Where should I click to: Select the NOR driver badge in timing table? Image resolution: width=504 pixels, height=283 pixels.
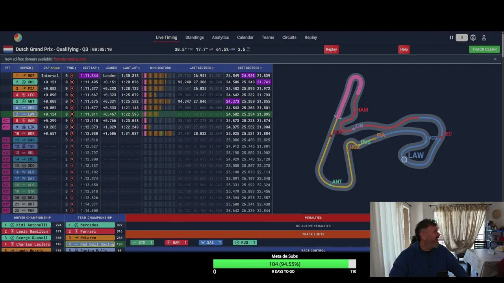click(25, 75)
